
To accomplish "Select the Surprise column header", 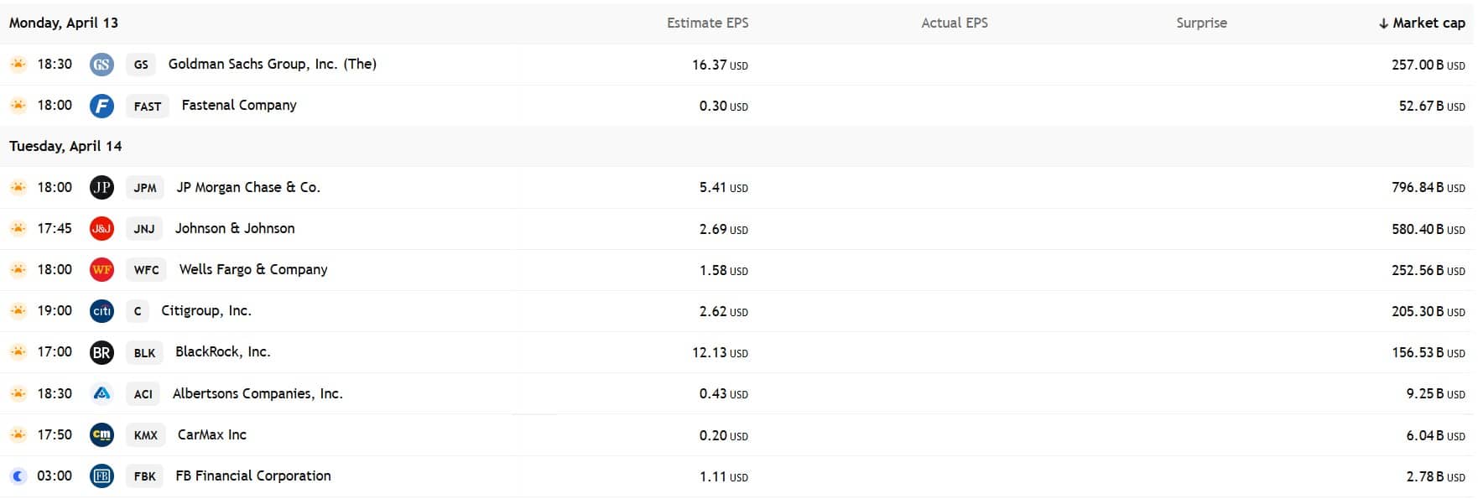I will click(x=1201, y=23).
